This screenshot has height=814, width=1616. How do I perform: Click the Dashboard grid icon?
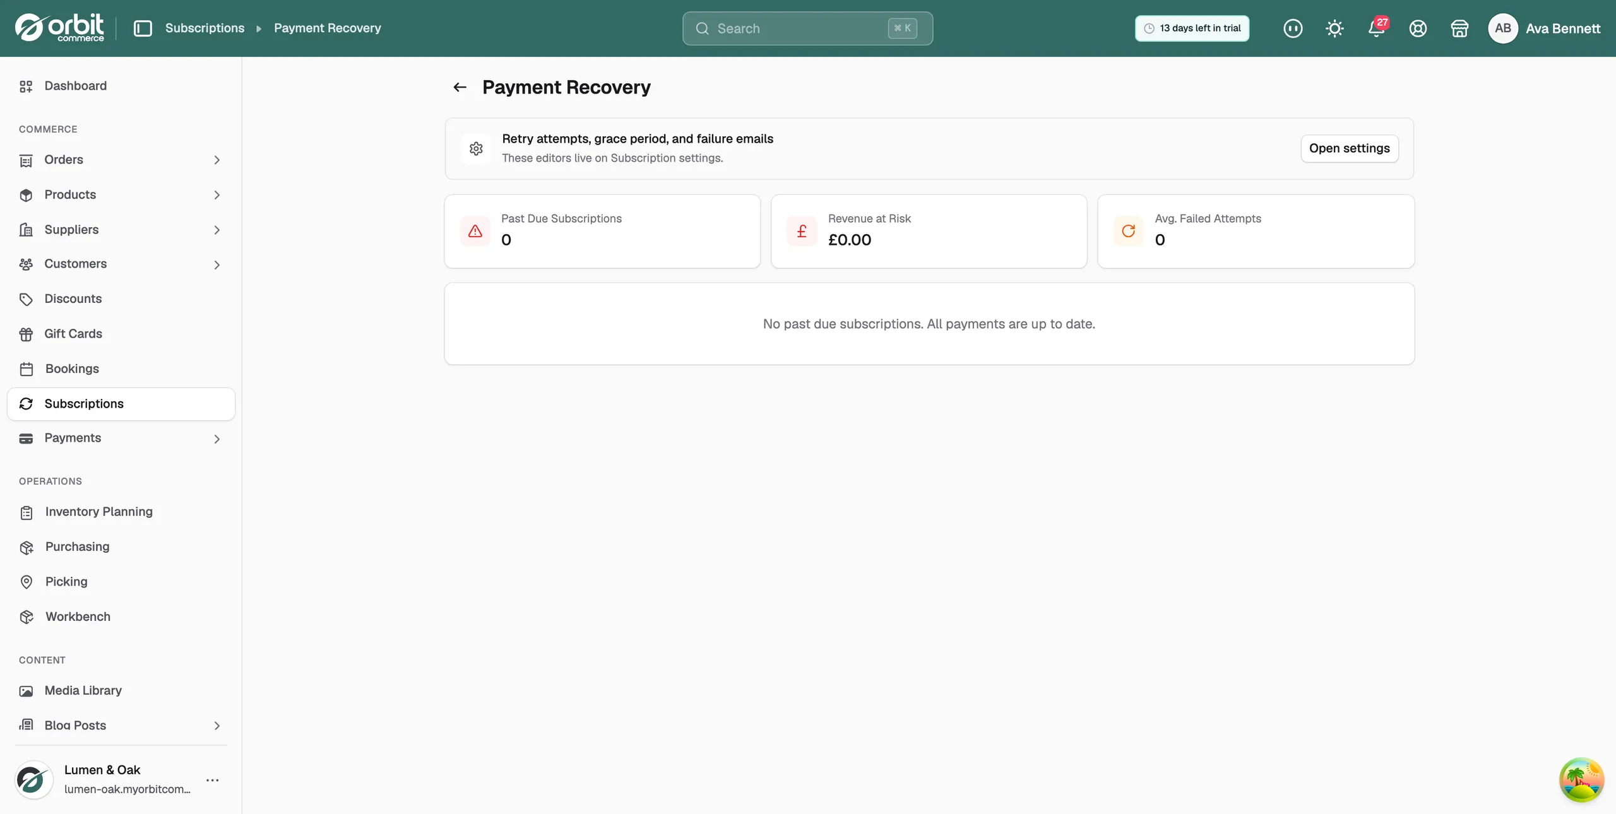pyautogui.click(x=26, y=86)
